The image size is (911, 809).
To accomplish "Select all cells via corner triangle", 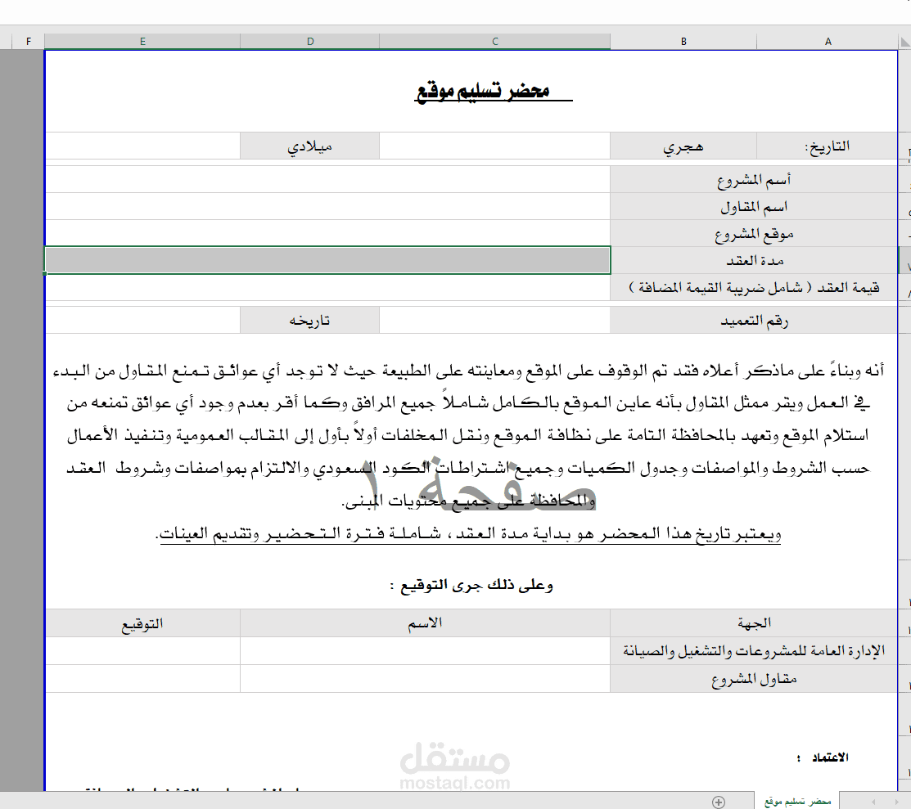I will [904, 42].
